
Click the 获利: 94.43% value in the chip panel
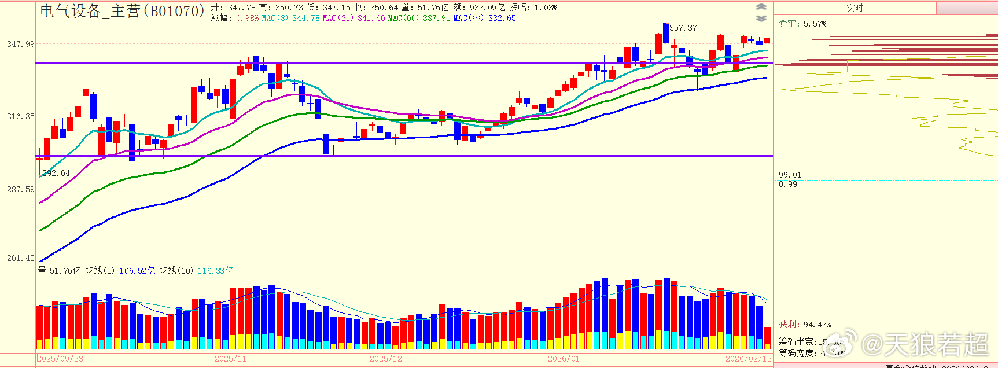click(805, 325)
